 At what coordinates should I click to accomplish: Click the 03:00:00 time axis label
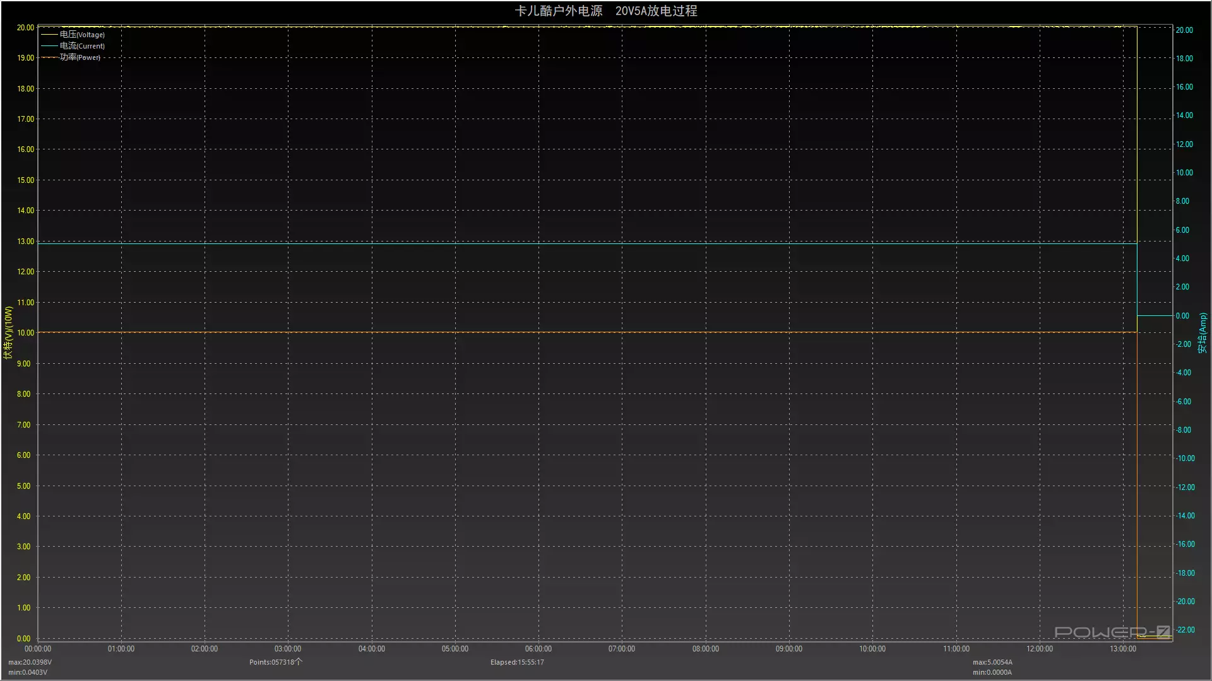pyautogui.click(x=288, y=649)
